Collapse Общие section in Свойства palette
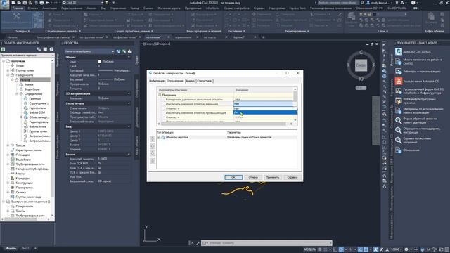The width and height of the screenshot is (450, 253). click(129, 57)
